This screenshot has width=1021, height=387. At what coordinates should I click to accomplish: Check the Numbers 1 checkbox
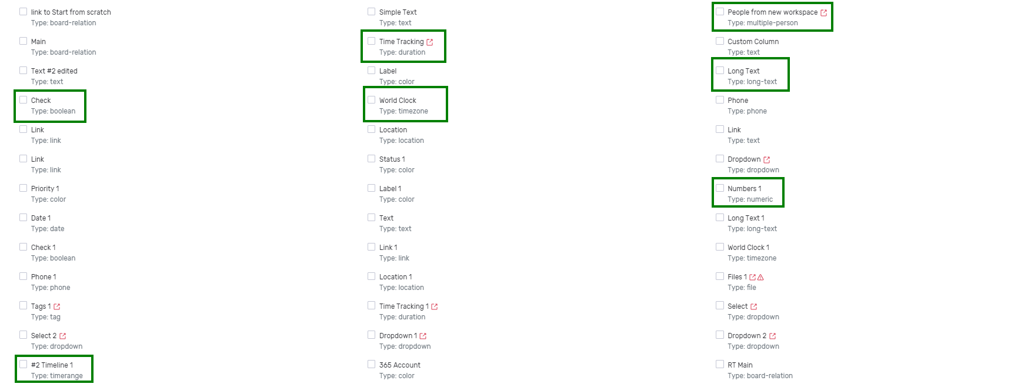pyautogui.click(x=719, y=188)
